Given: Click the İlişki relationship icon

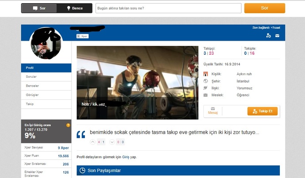Looking at the screenshot, I should 206,88.
